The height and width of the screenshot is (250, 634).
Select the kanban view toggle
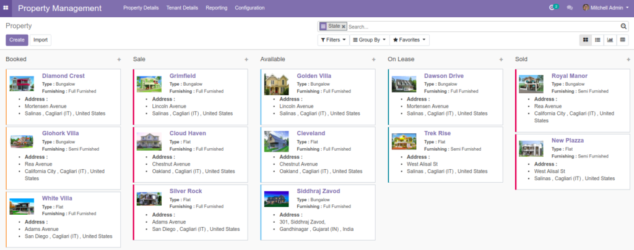coord(585,40)
